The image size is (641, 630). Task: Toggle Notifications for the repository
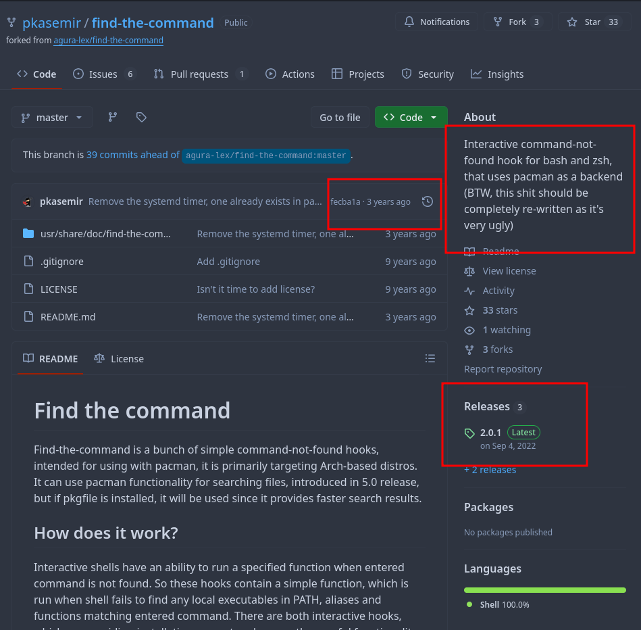(436, 22)
